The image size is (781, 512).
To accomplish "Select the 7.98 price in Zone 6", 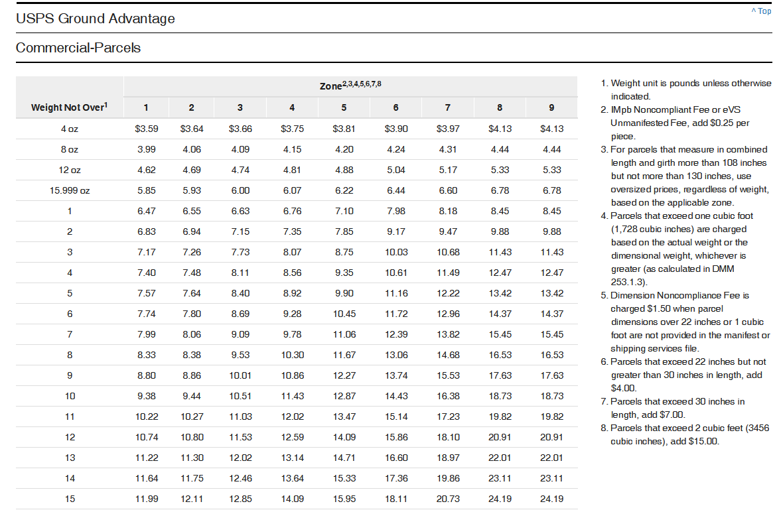I will click(x=396, y=211).
